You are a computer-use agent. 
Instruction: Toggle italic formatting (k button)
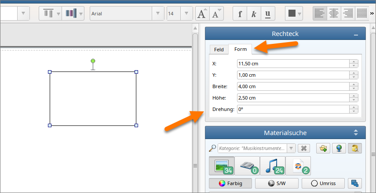click(x=254, y=14)
